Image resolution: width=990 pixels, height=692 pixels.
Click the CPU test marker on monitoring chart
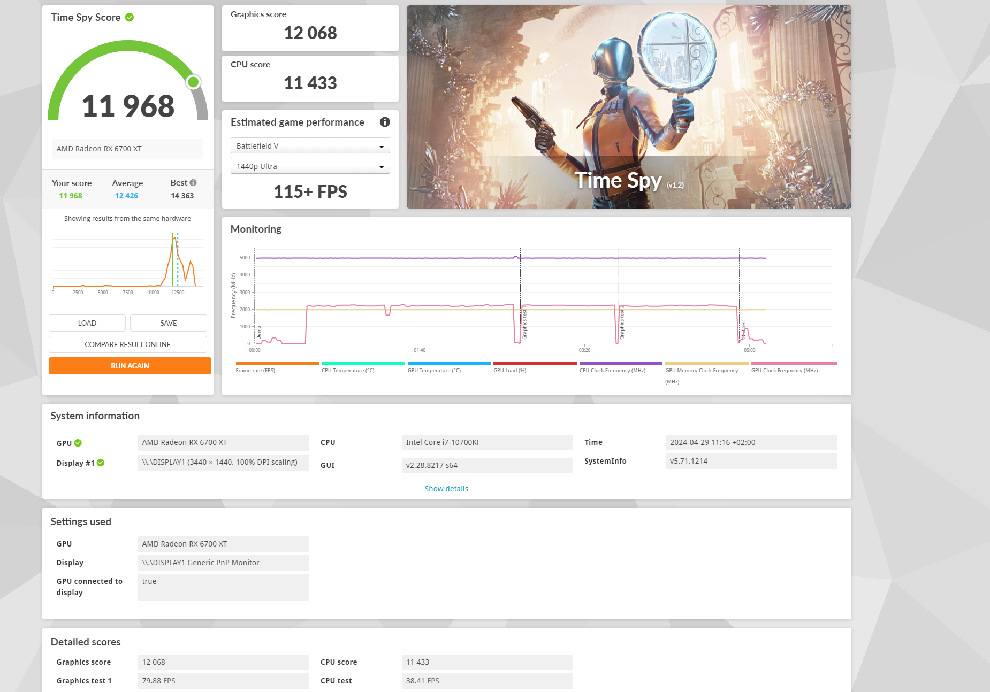(x=743, y=329)
